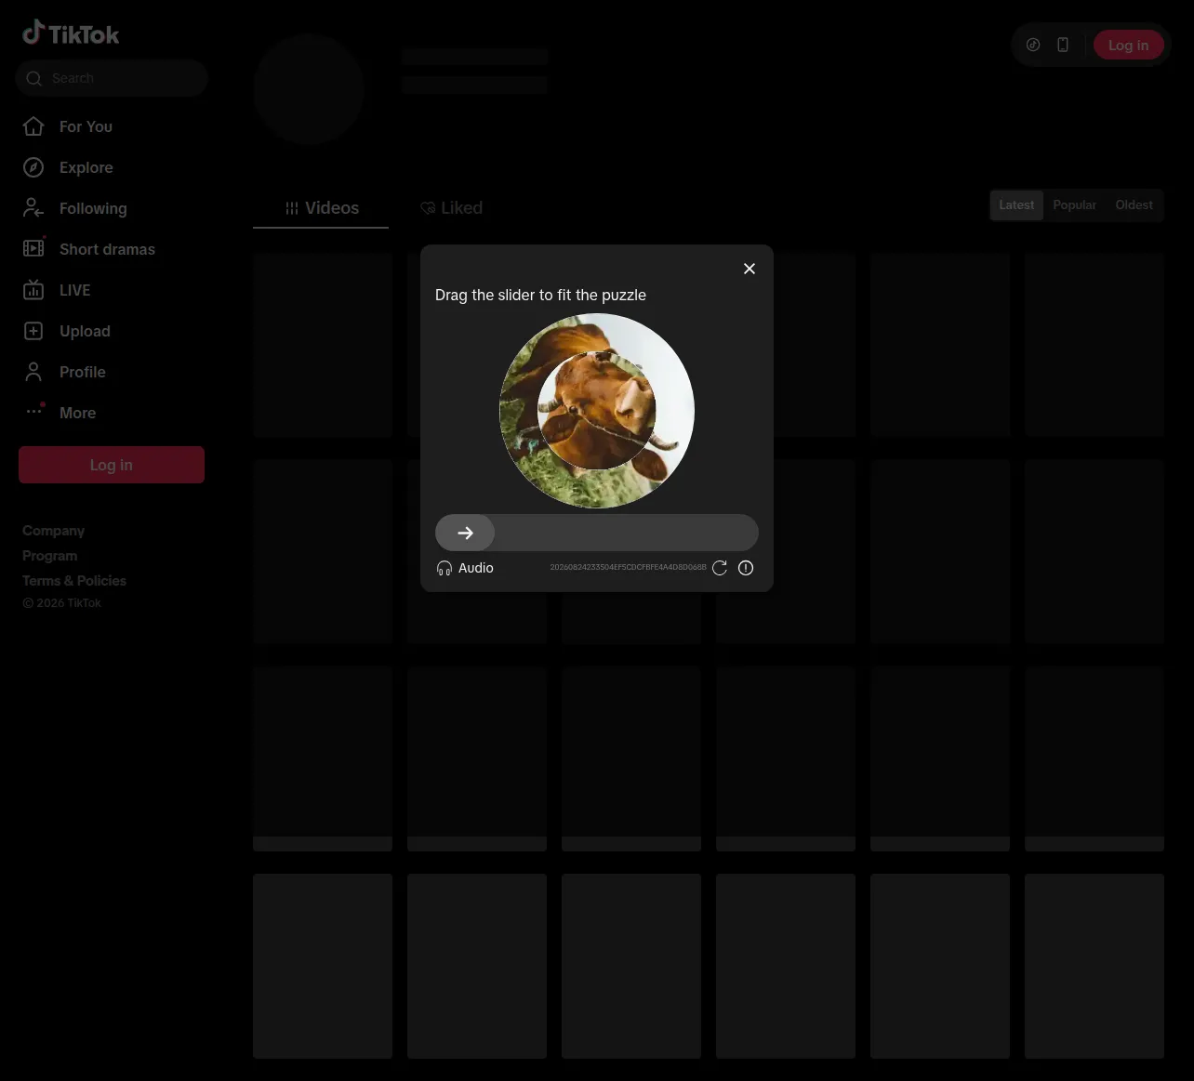The image size is (1194, 1081).
Task: Open the captcha report problem icon
Action: tap(746, 568)
